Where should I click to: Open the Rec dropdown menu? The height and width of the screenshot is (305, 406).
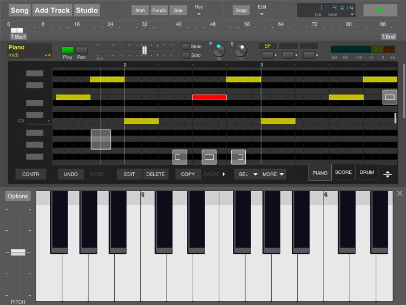[x=199, y=10]
